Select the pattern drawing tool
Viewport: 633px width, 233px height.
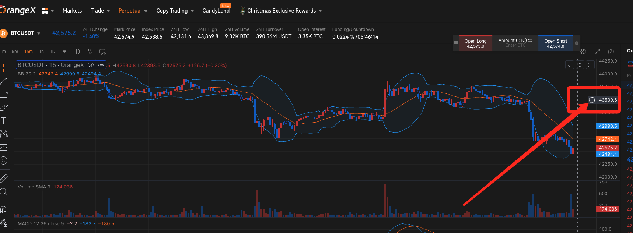click(4, 134)
